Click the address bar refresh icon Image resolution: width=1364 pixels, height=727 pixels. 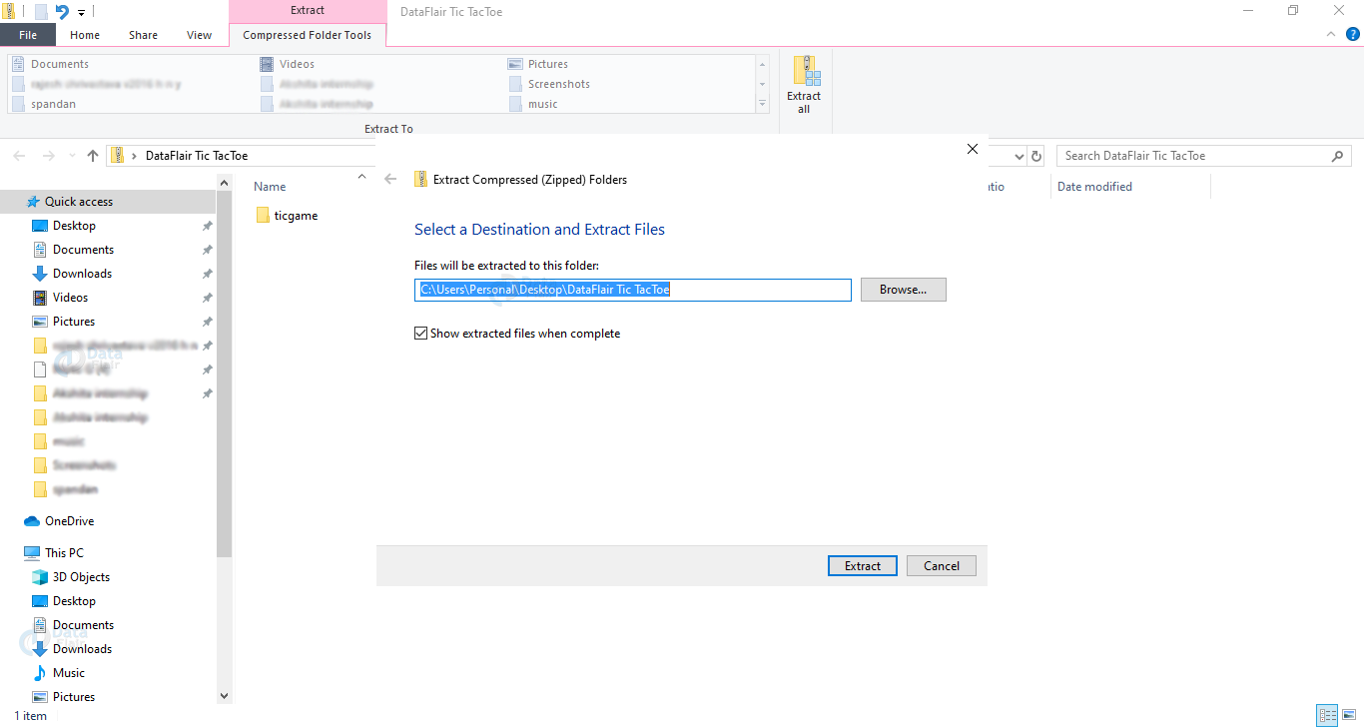click(x=1036, y=156)
